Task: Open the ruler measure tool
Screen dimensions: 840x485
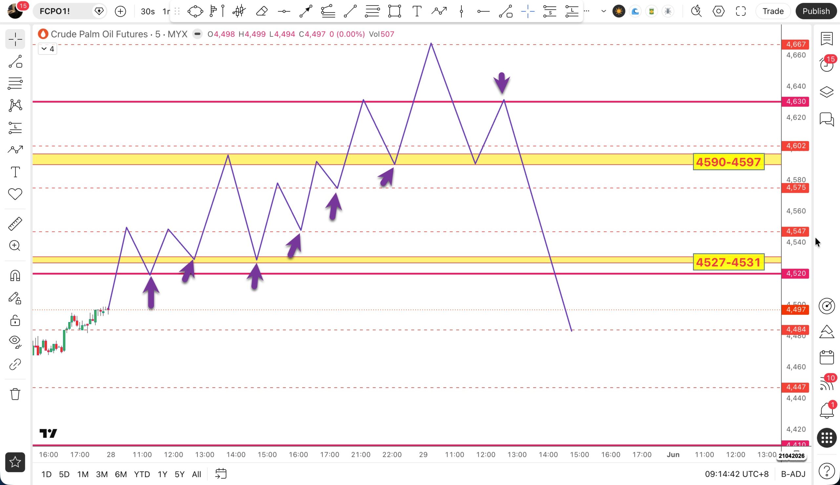Action: click(15, 224)
